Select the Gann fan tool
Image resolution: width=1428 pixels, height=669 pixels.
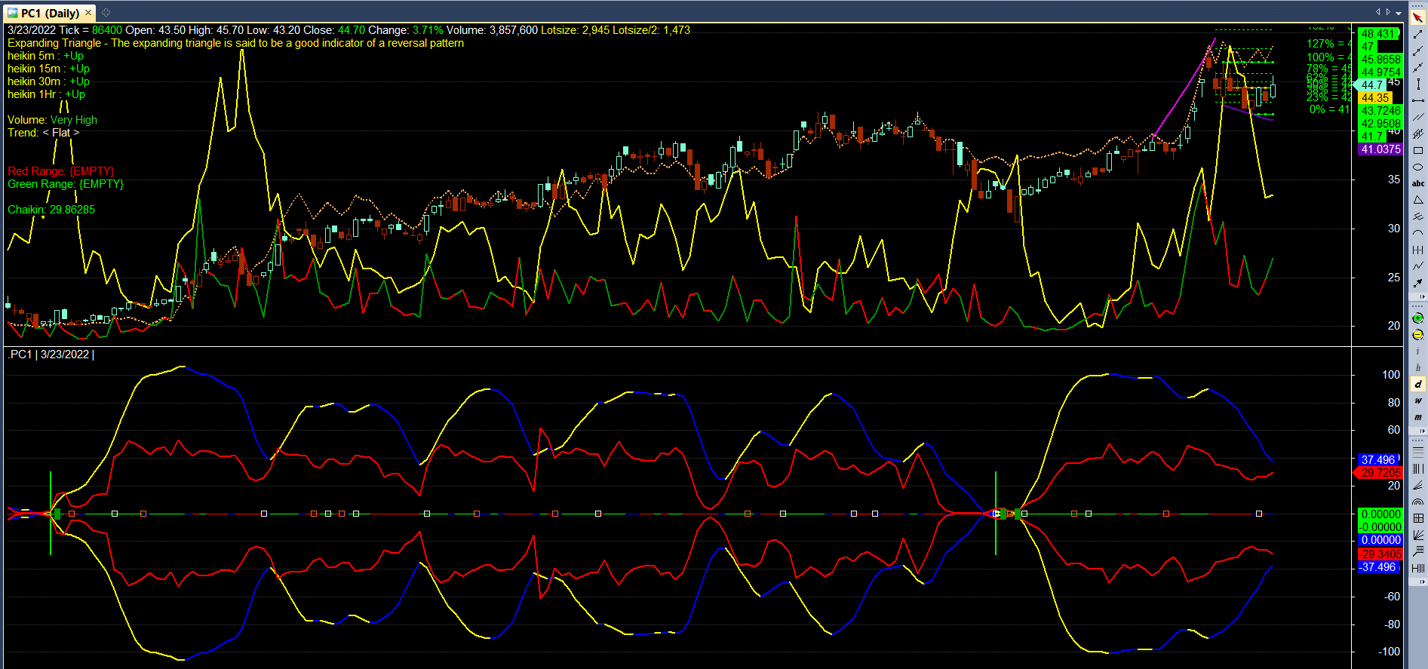1418,535
